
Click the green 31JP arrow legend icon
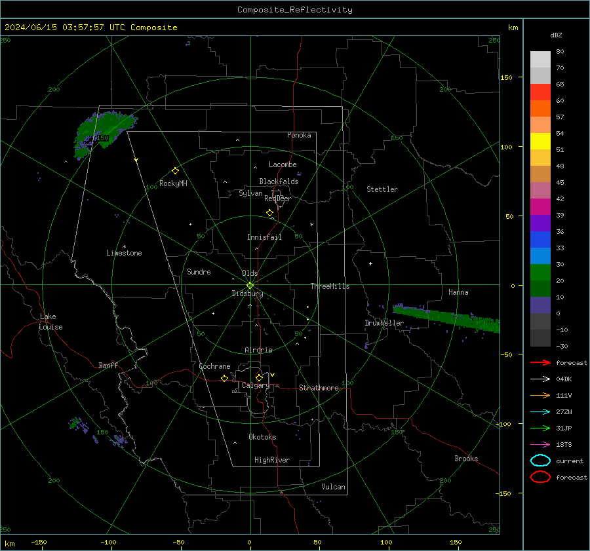[540, 428]
